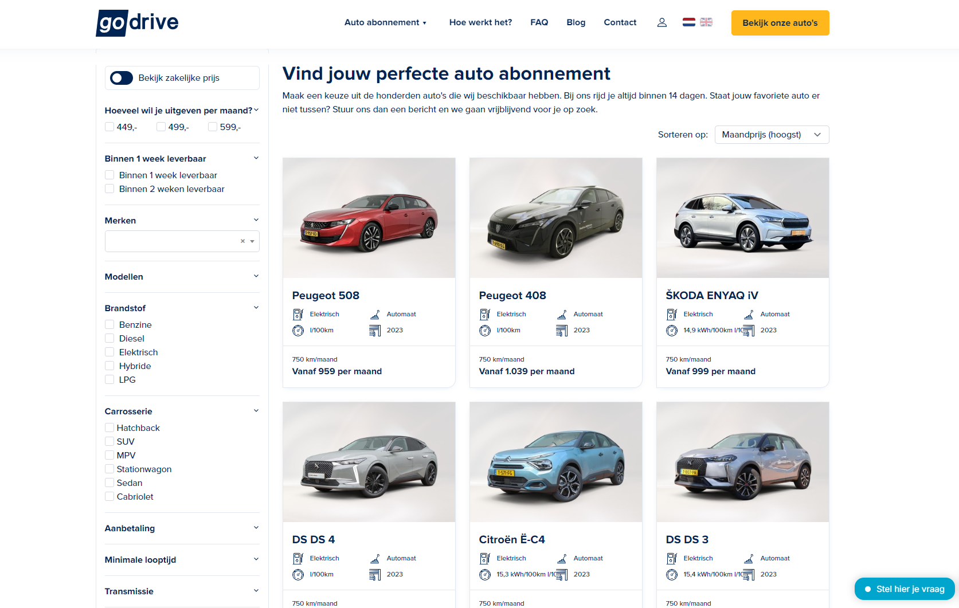
Task: View the blue Citroën Ë-C4 photo
Action: tap(555, 462)
